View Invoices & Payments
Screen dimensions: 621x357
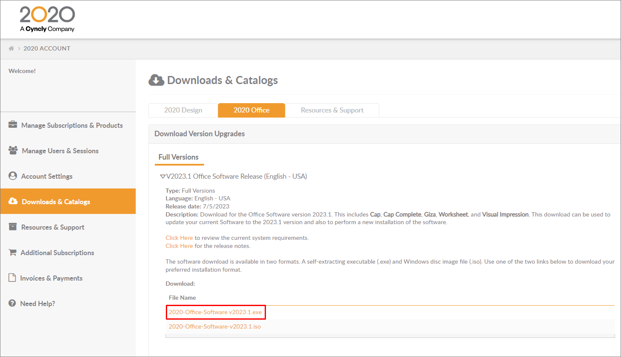[68, 278]
